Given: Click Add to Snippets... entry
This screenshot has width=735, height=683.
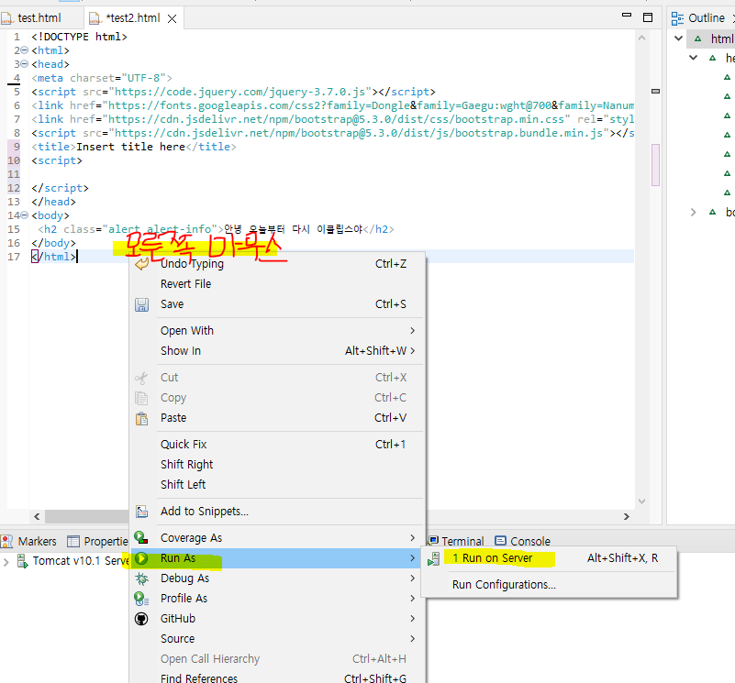Looking at the screenshot, I should [277, 512].
